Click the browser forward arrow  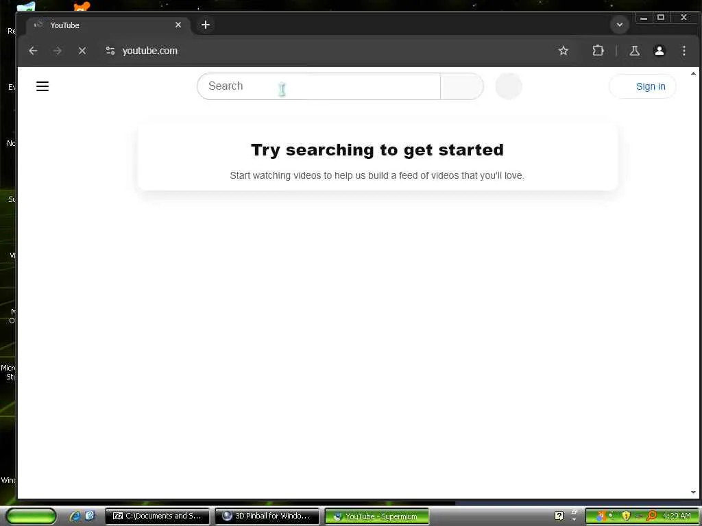58,51
